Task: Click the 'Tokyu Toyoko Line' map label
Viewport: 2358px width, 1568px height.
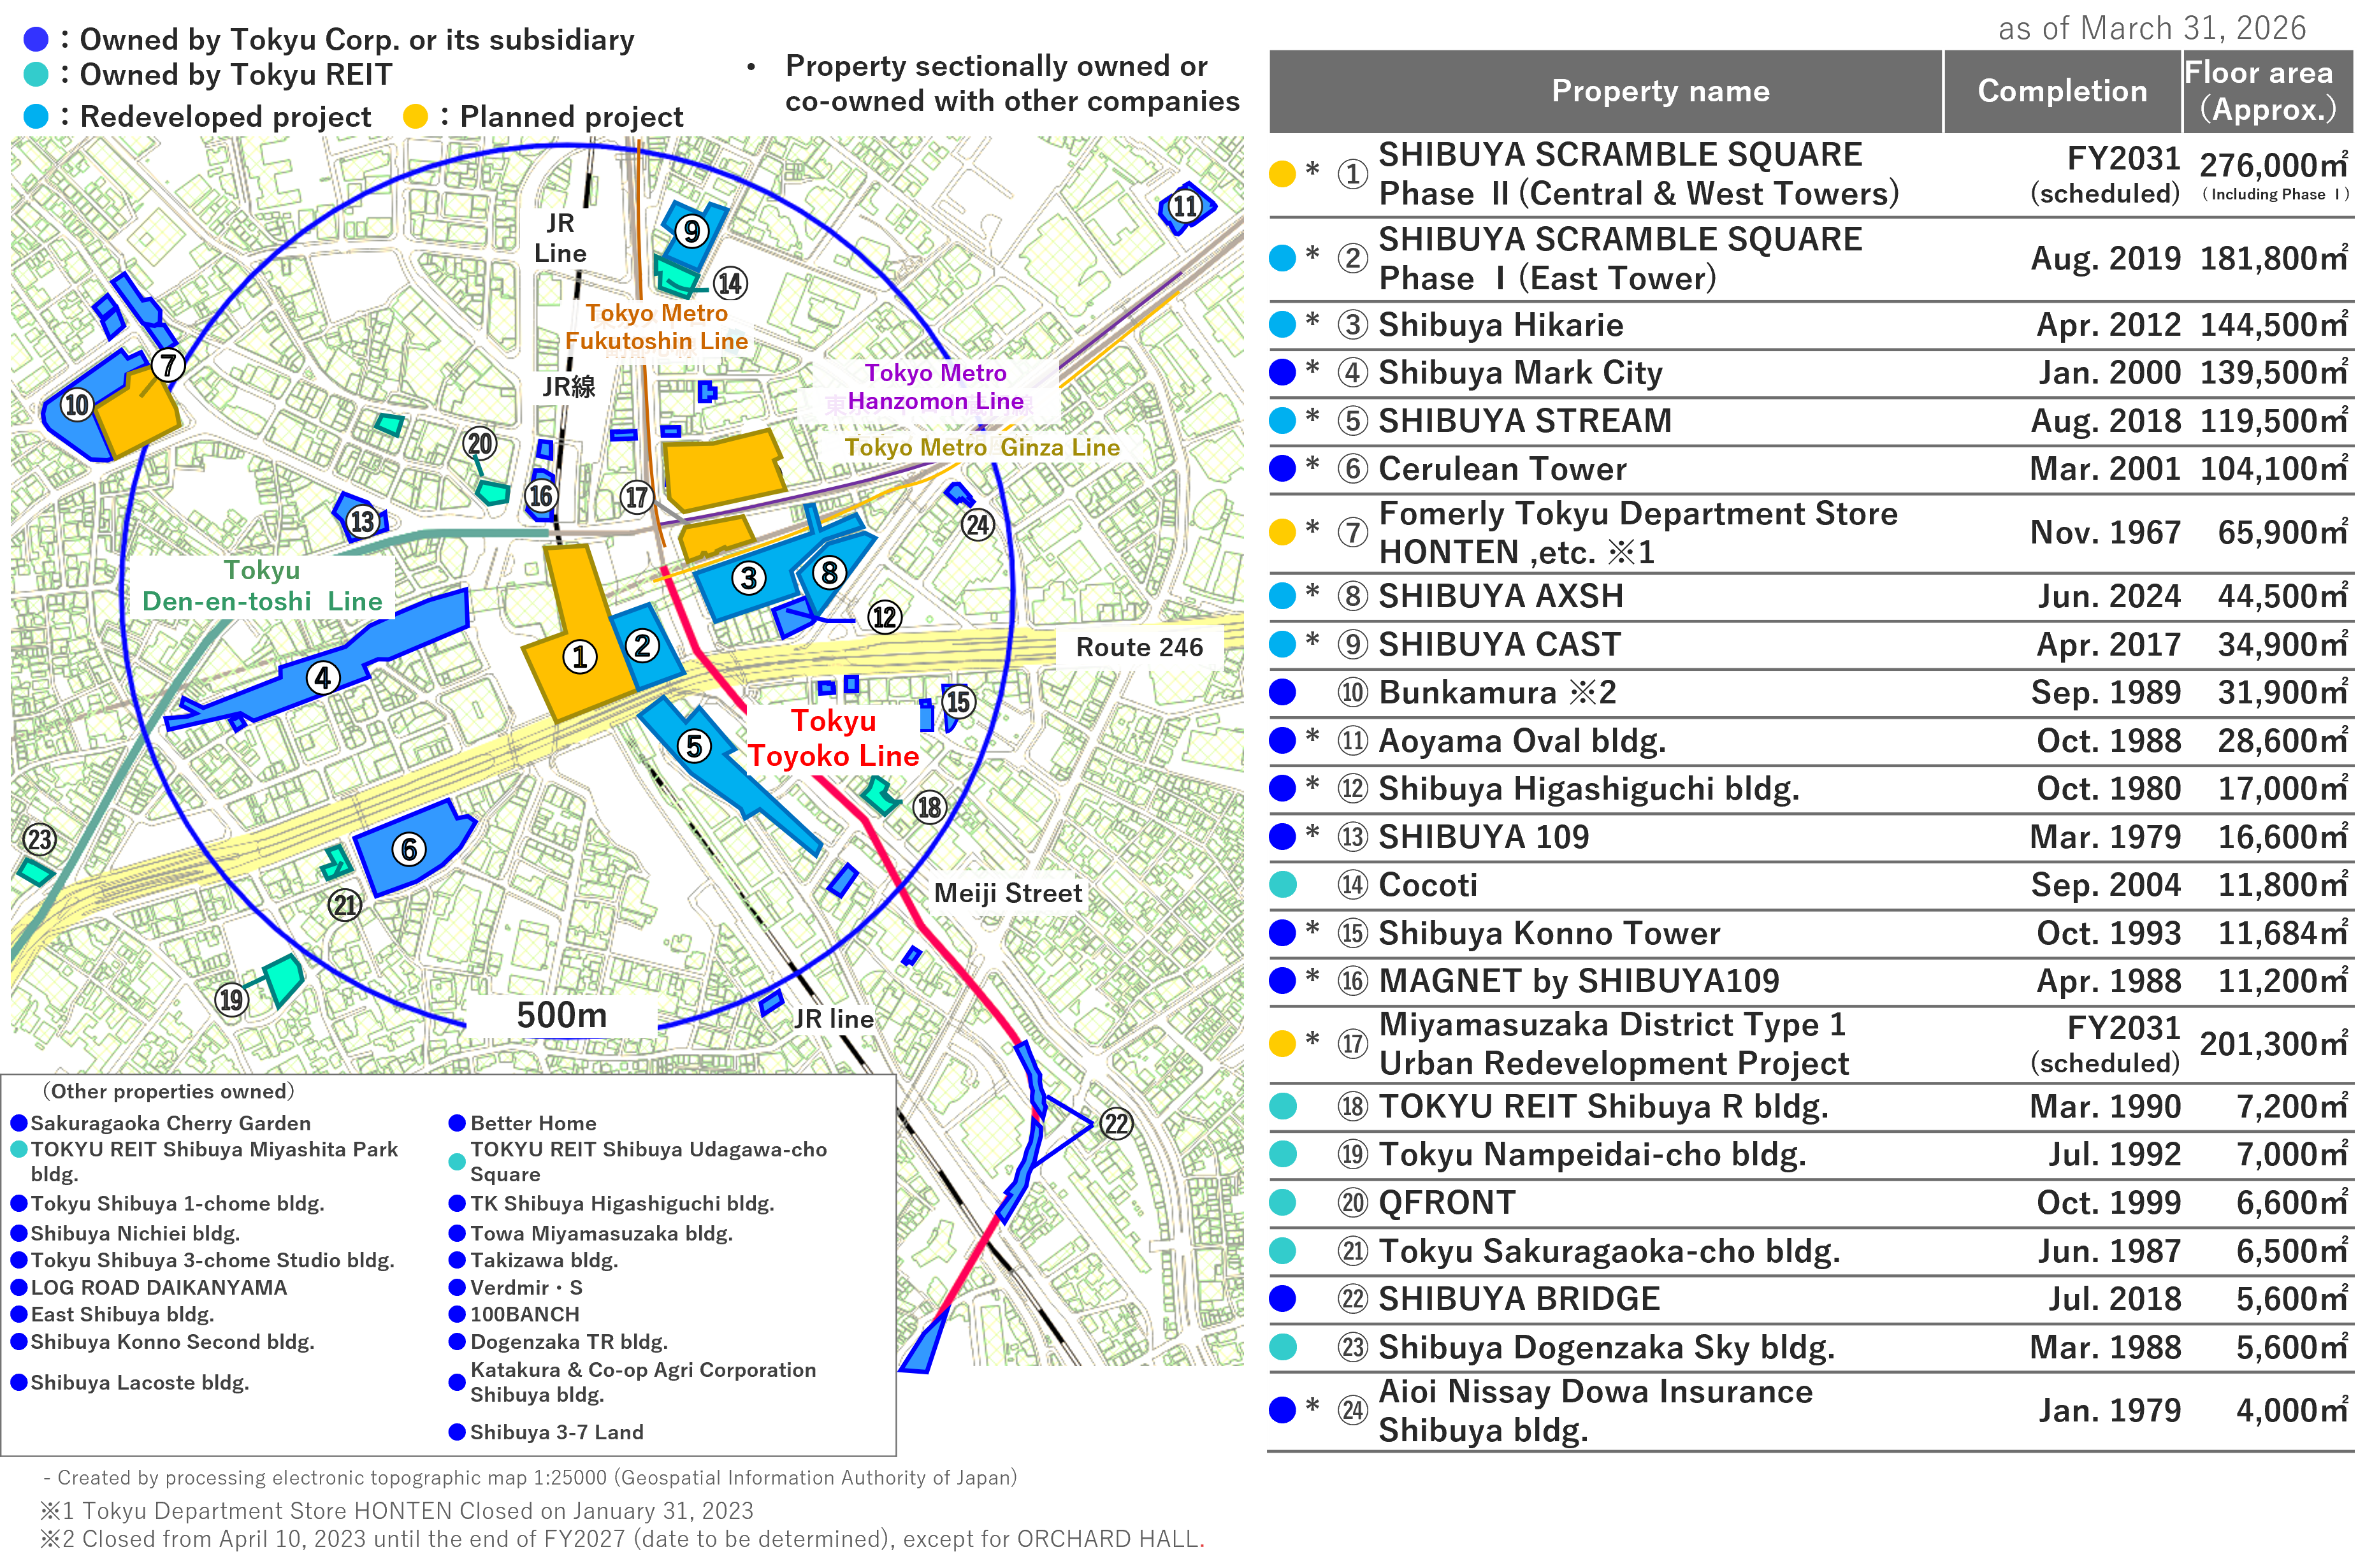Action: [833, 738]
